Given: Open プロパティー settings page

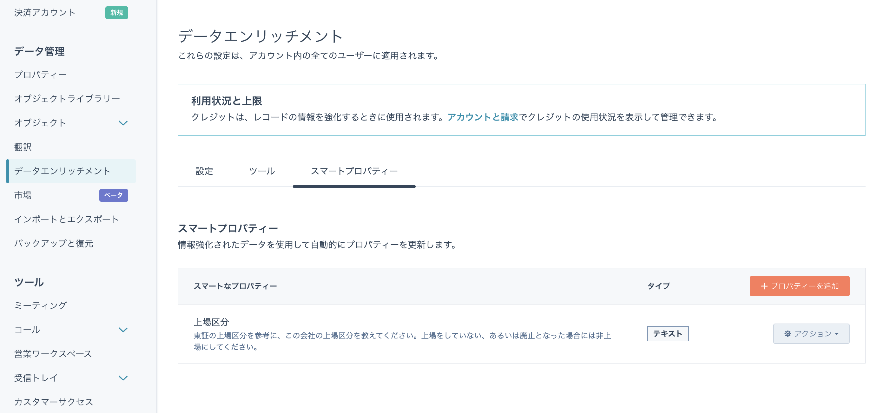Looking at the screenshot, I should [40, 74].
